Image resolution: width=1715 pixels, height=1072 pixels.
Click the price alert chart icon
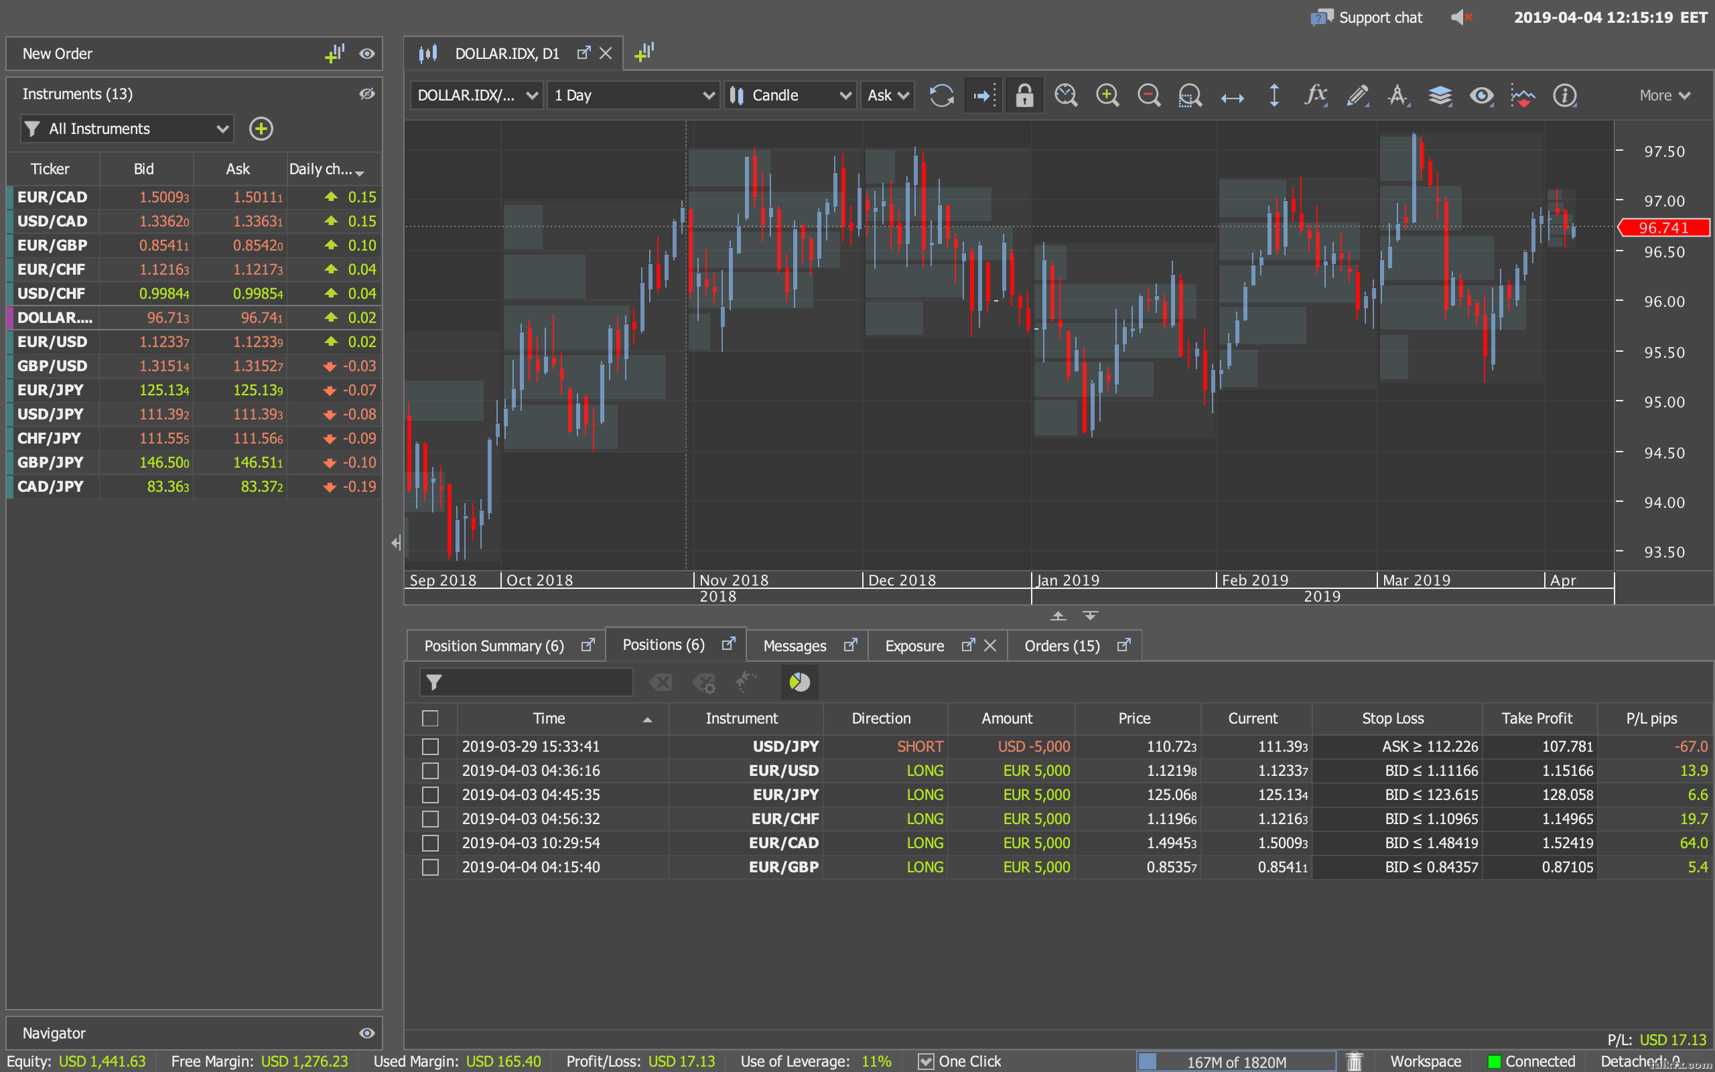coord(1522,95)
